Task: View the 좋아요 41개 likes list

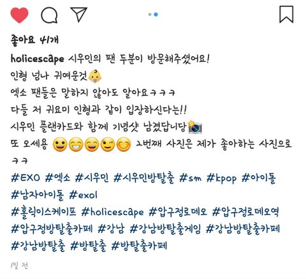Action: tap(34, 40)
